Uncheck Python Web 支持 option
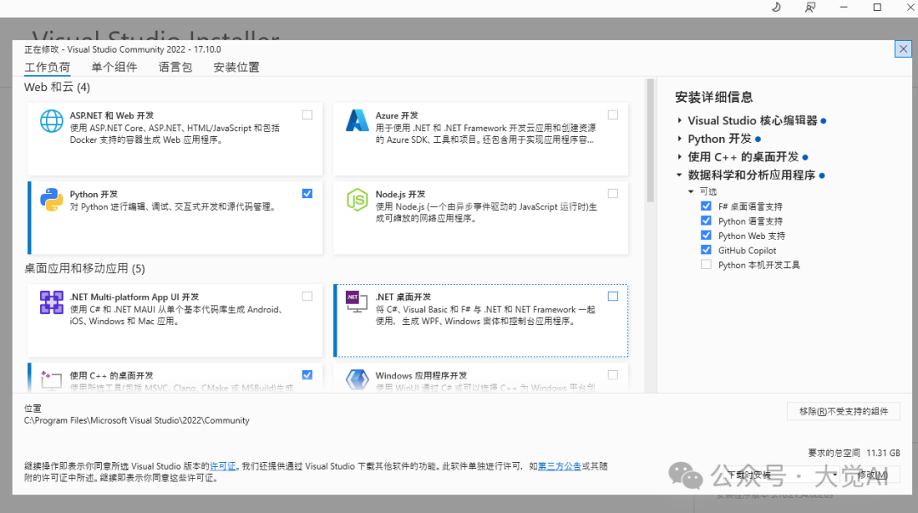918x513 pixels. tap(706, 235)
